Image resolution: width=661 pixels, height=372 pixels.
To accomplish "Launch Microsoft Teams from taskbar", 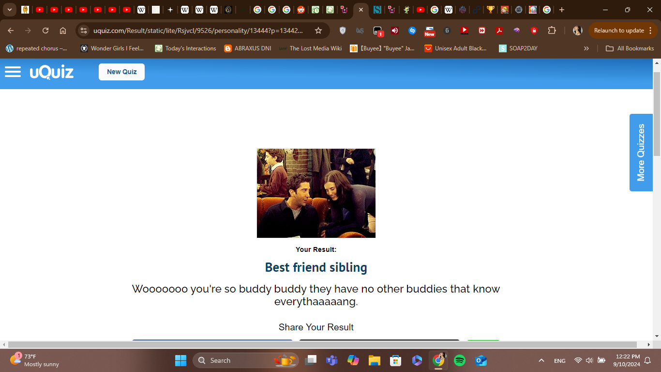I will pyautogui.click(x=332, y=360).
